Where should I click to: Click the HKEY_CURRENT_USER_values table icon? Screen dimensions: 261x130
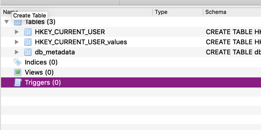click(28, 42)
